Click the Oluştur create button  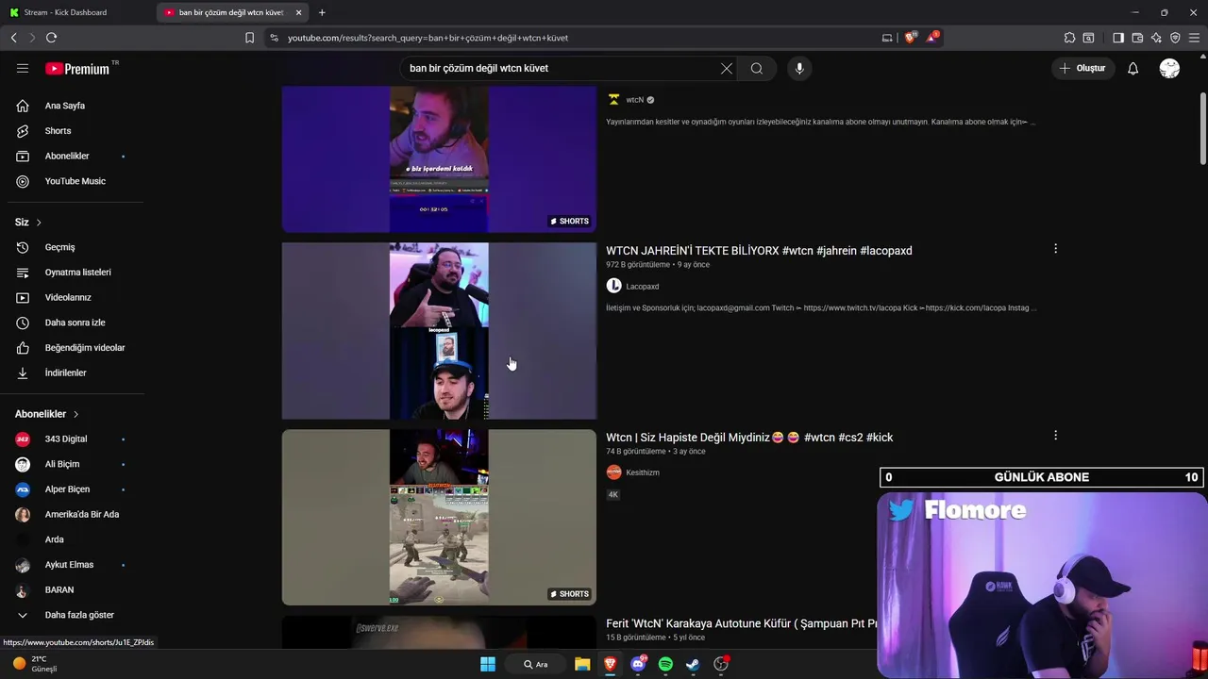(1082, 68)
